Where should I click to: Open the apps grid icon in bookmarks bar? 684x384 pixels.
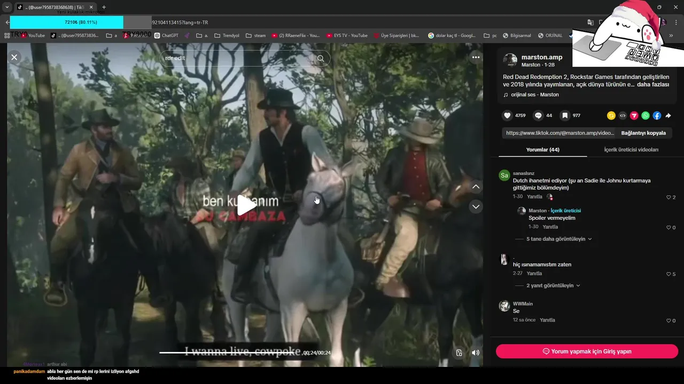pyautogui.click(x=7, y=36)
